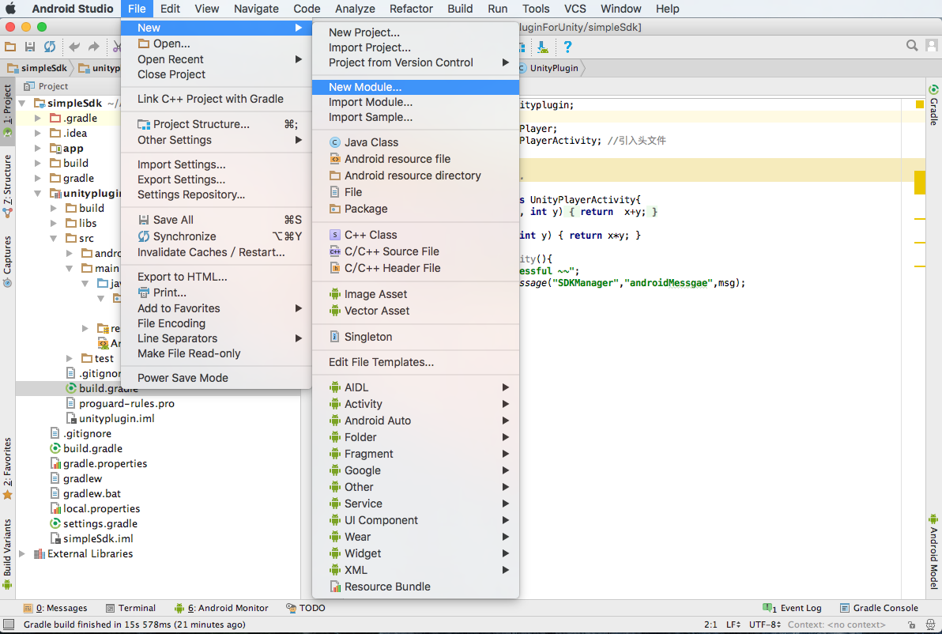942x634 pixels.
Task: Select proguard-rules.pro file
Action: coord(120,404)
